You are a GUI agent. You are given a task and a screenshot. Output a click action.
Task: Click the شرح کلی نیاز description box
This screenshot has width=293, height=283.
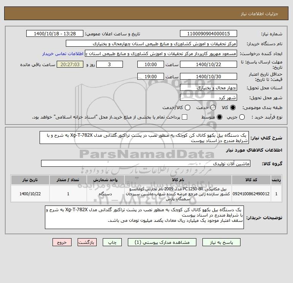144,138
